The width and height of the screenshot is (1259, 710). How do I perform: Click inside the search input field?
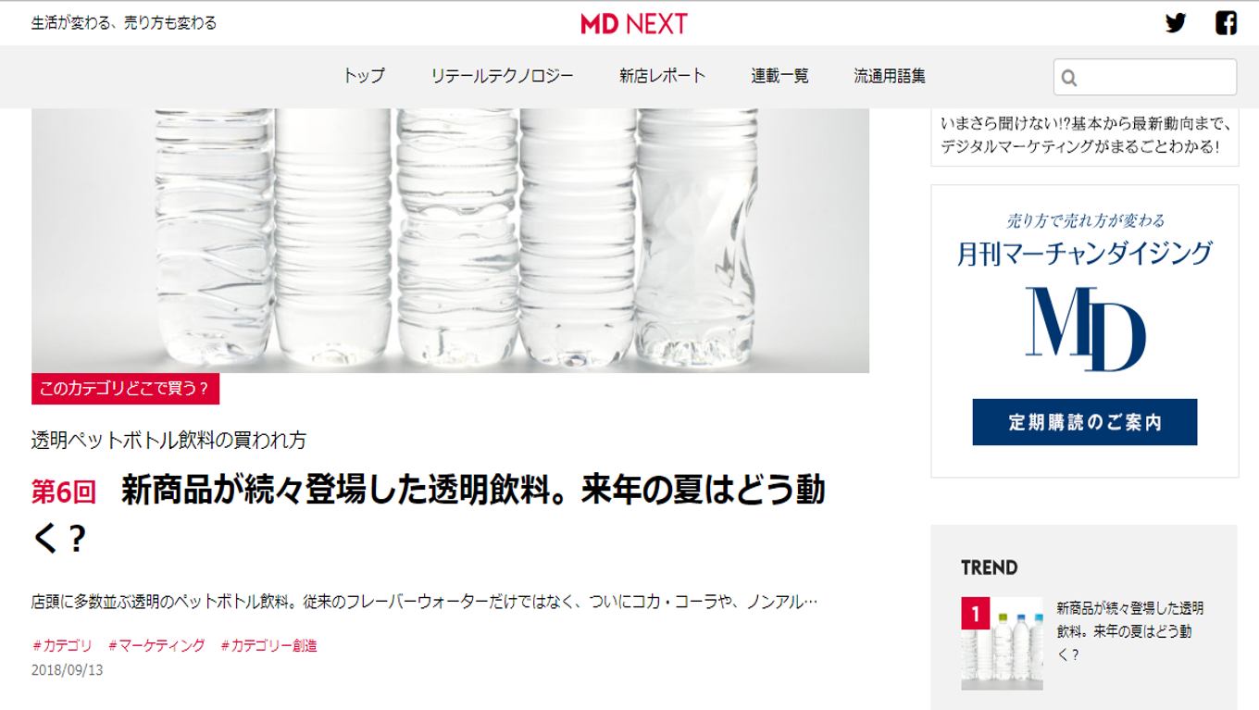1145,77
